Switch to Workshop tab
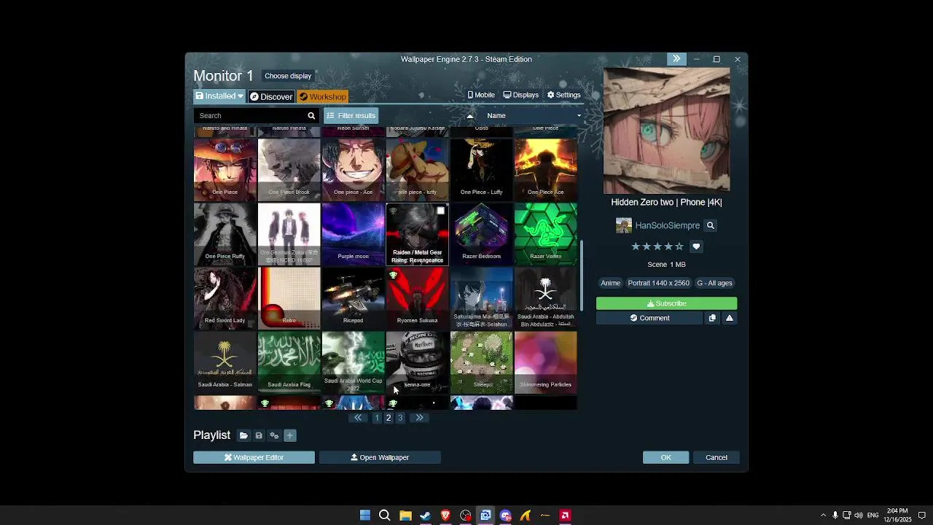Viewport: 933px width, 525px height. tap(322, 96)
